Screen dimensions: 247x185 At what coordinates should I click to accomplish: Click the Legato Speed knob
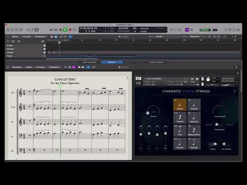(220, 109)
